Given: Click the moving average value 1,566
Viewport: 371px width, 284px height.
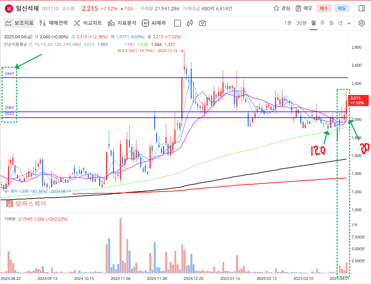Looking at the screenshot, I should (156, 45).
